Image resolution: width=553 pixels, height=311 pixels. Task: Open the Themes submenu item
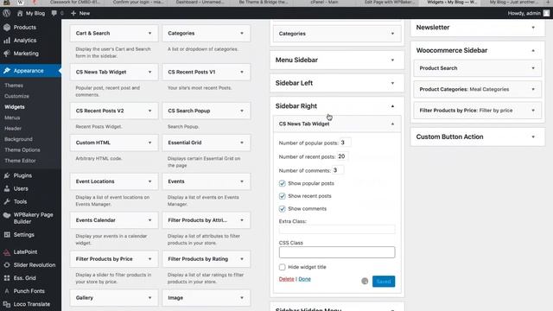tap(14, 86)
